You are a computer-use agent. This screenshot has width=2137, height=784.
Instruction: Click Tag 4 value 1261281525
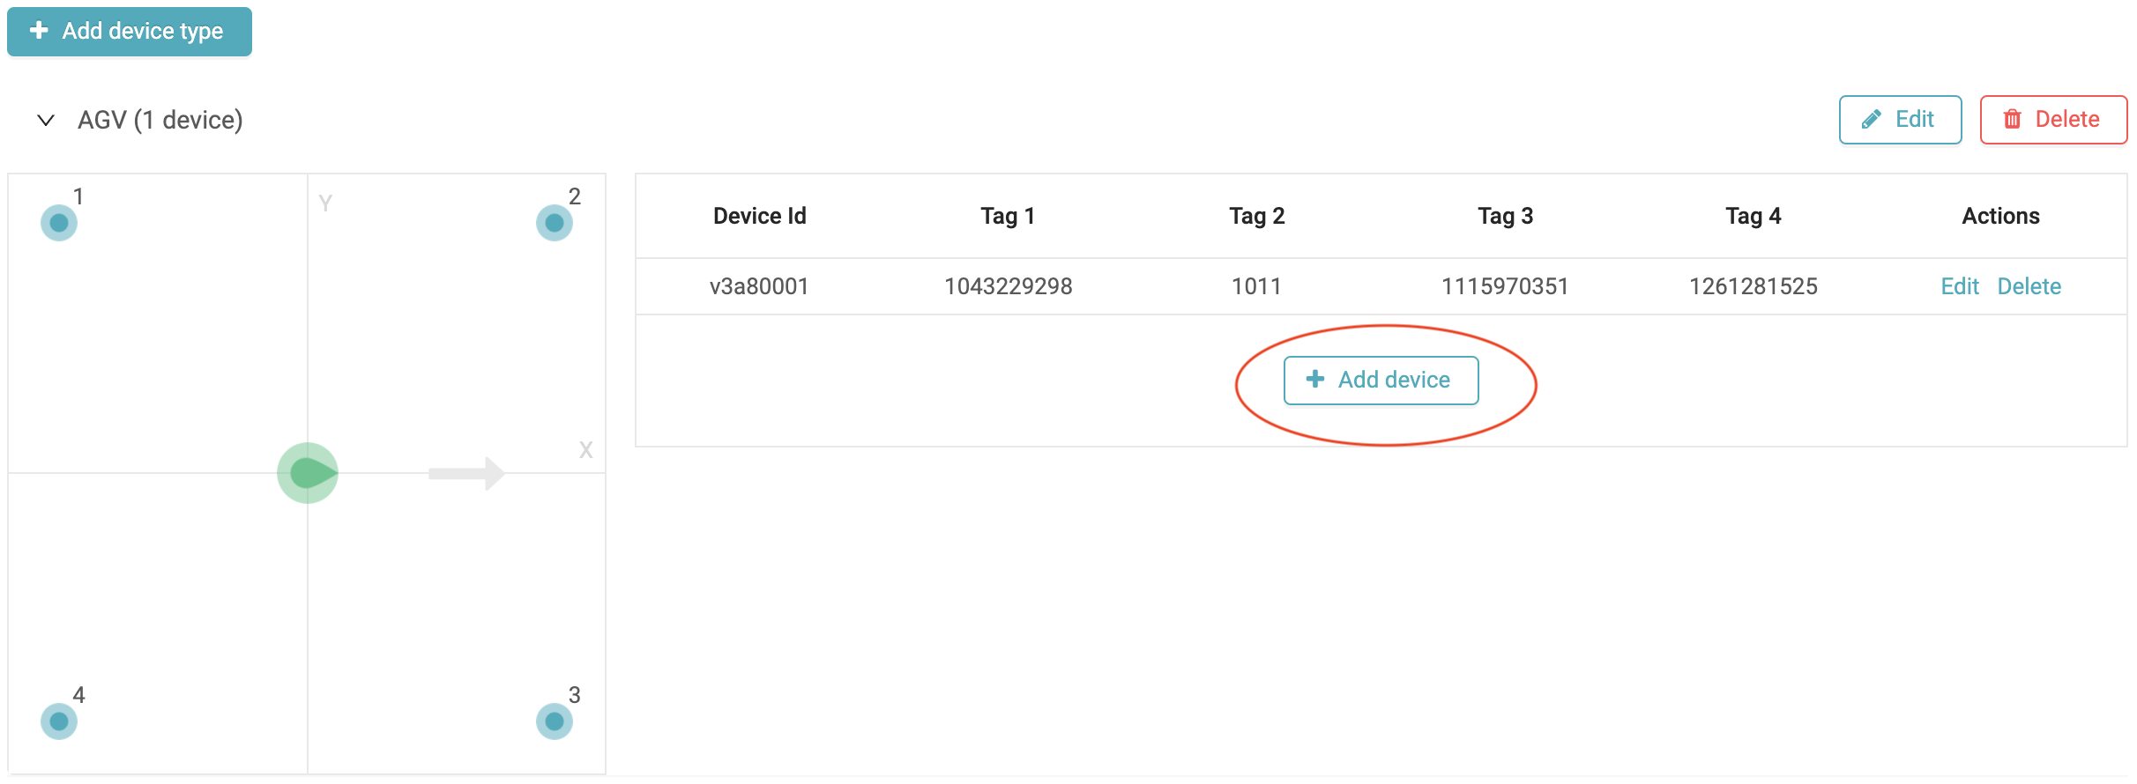[1753, 286]
